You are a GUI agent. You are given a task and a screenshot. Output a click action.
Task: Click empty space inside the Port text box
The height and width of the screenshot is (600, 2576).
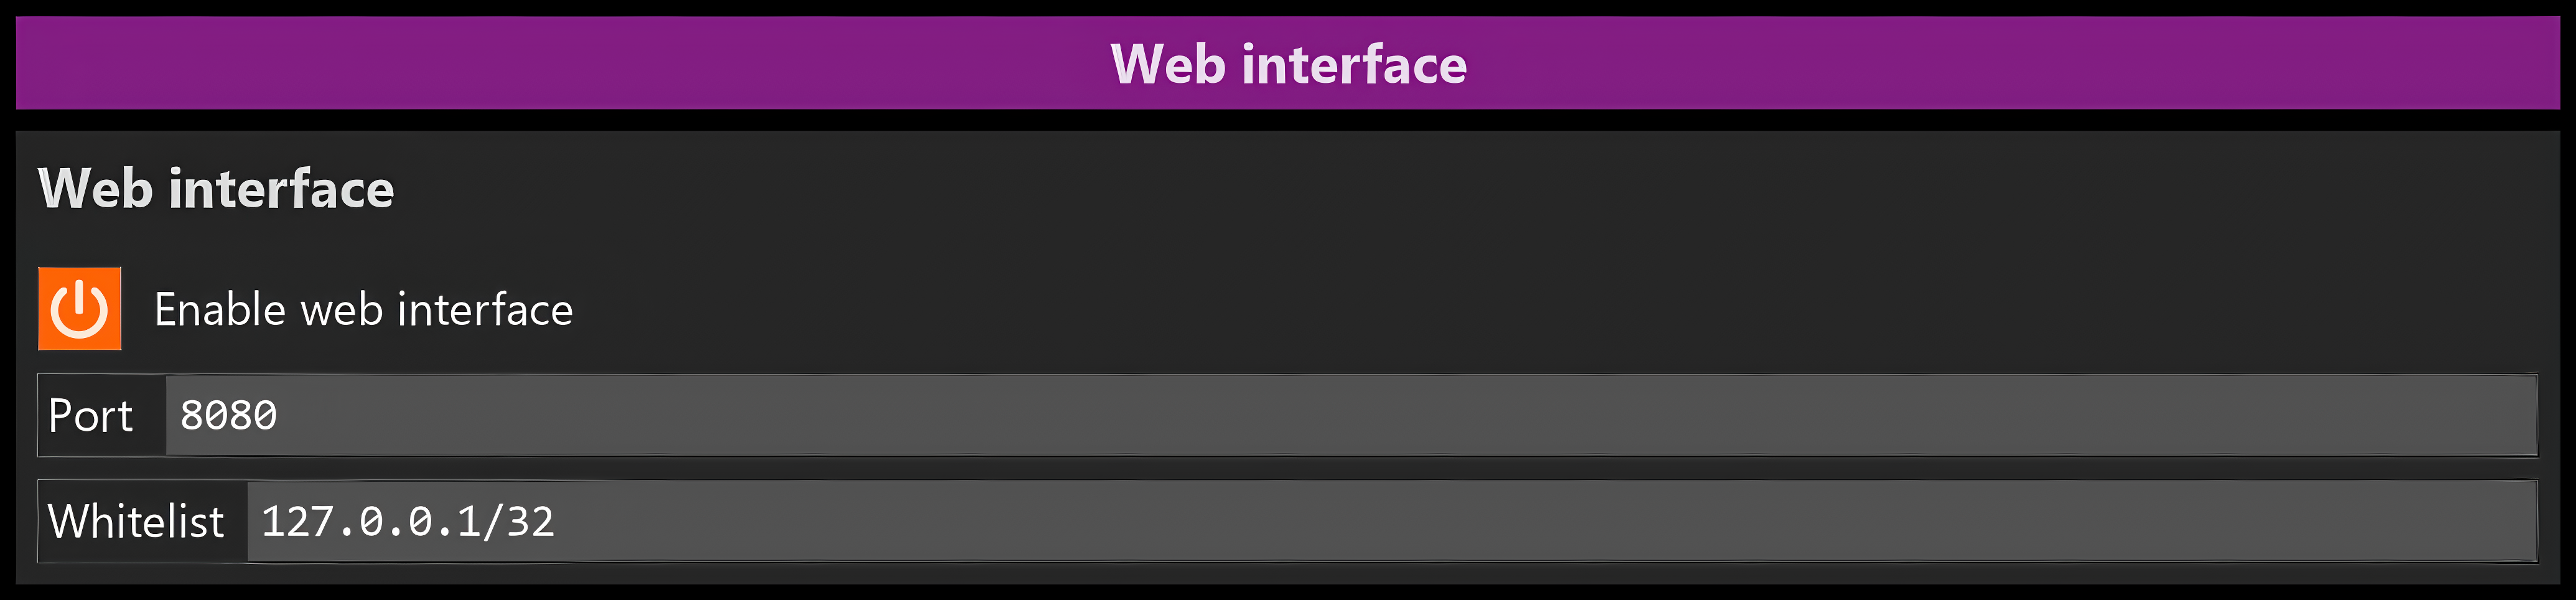tap(1400, 415)
